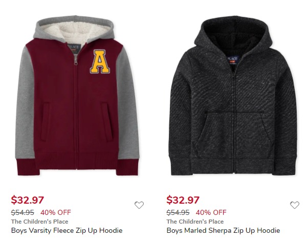Click the $32.97 price of varsity hoodie
The width and height of the screenshot is (308, 240).
[27, 200]
